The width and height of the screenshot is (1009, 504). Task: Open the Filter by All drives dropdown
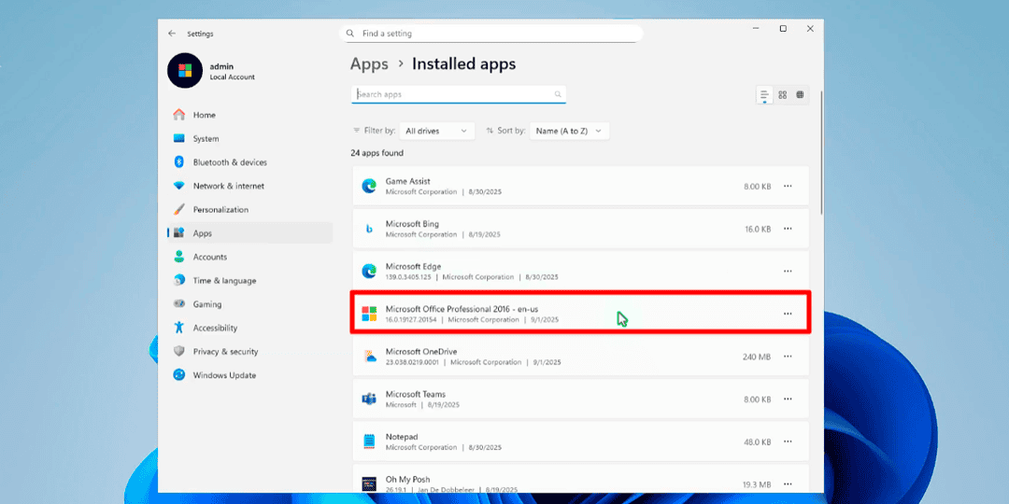[437, 132]
